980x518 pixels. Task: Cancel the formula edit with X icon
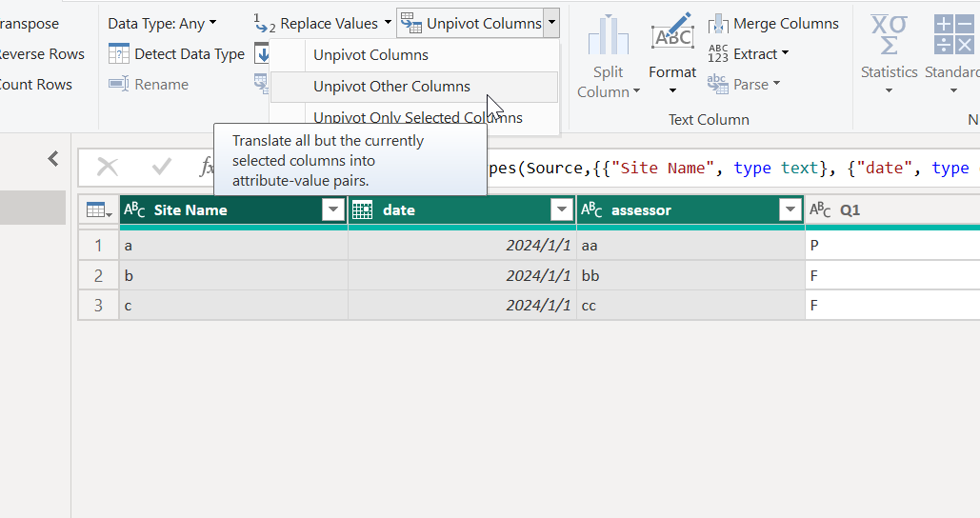click(x=108, y=167)
